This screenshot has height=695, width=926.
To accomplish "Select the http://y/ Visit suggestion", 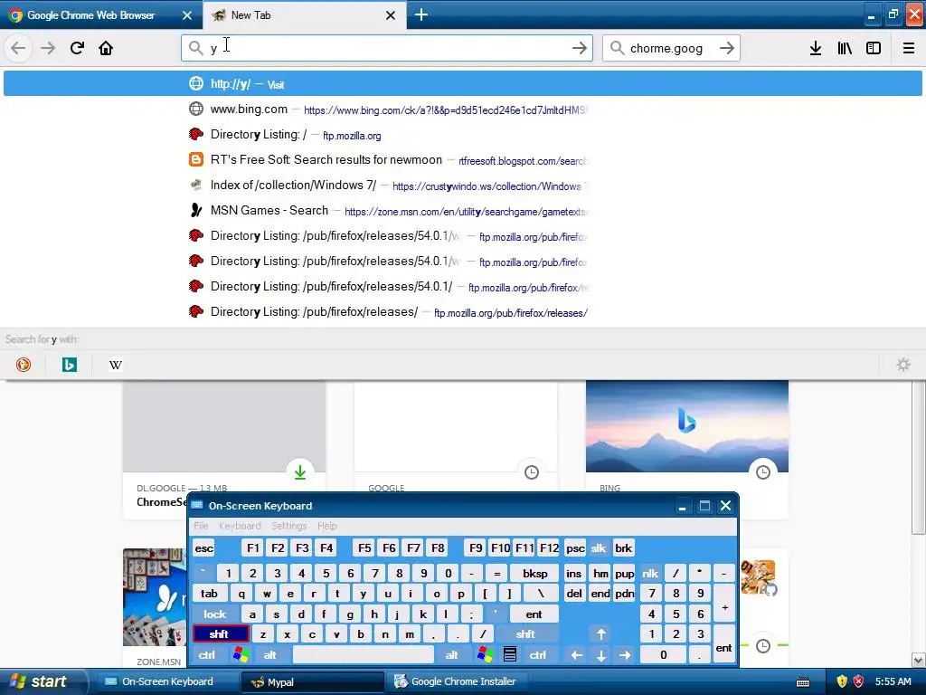I will pyautogui.click(x=462, y=84).
